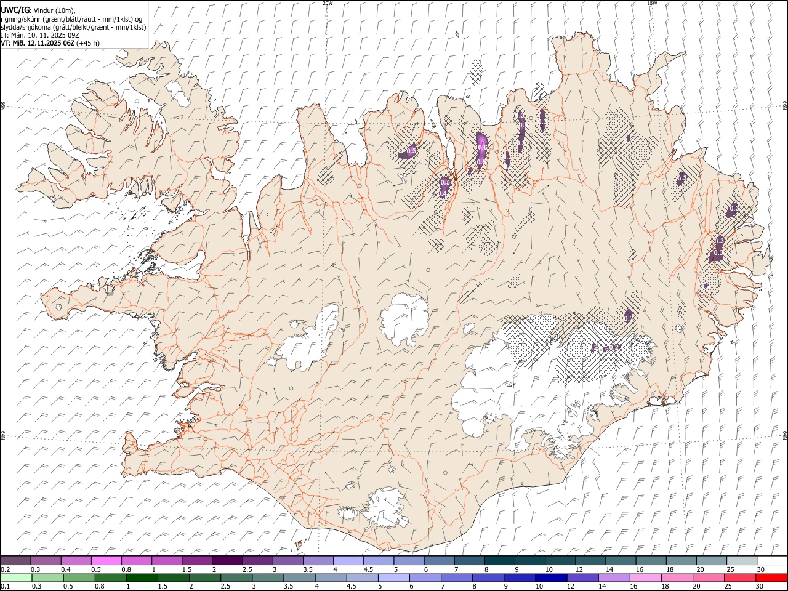The width and height of the screenshot is (788, 591).
Task: Click the deep blue bottom-legend swatch between 10 and 12
Action: [550, 577]
